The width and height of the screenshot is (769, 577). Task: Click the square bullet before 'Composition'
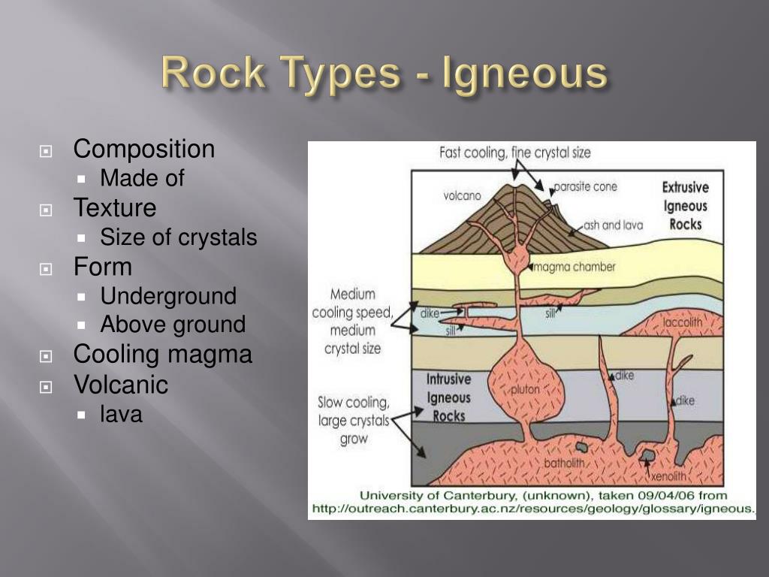(x=46, y=151)
